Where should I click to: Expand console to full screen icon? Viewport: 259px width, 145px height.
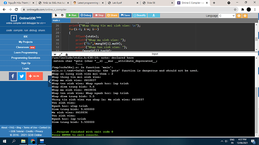click(x=60, y=54)
